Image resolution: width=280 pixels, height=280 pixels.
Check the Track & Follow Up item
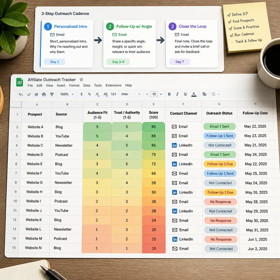click(232, 42)
